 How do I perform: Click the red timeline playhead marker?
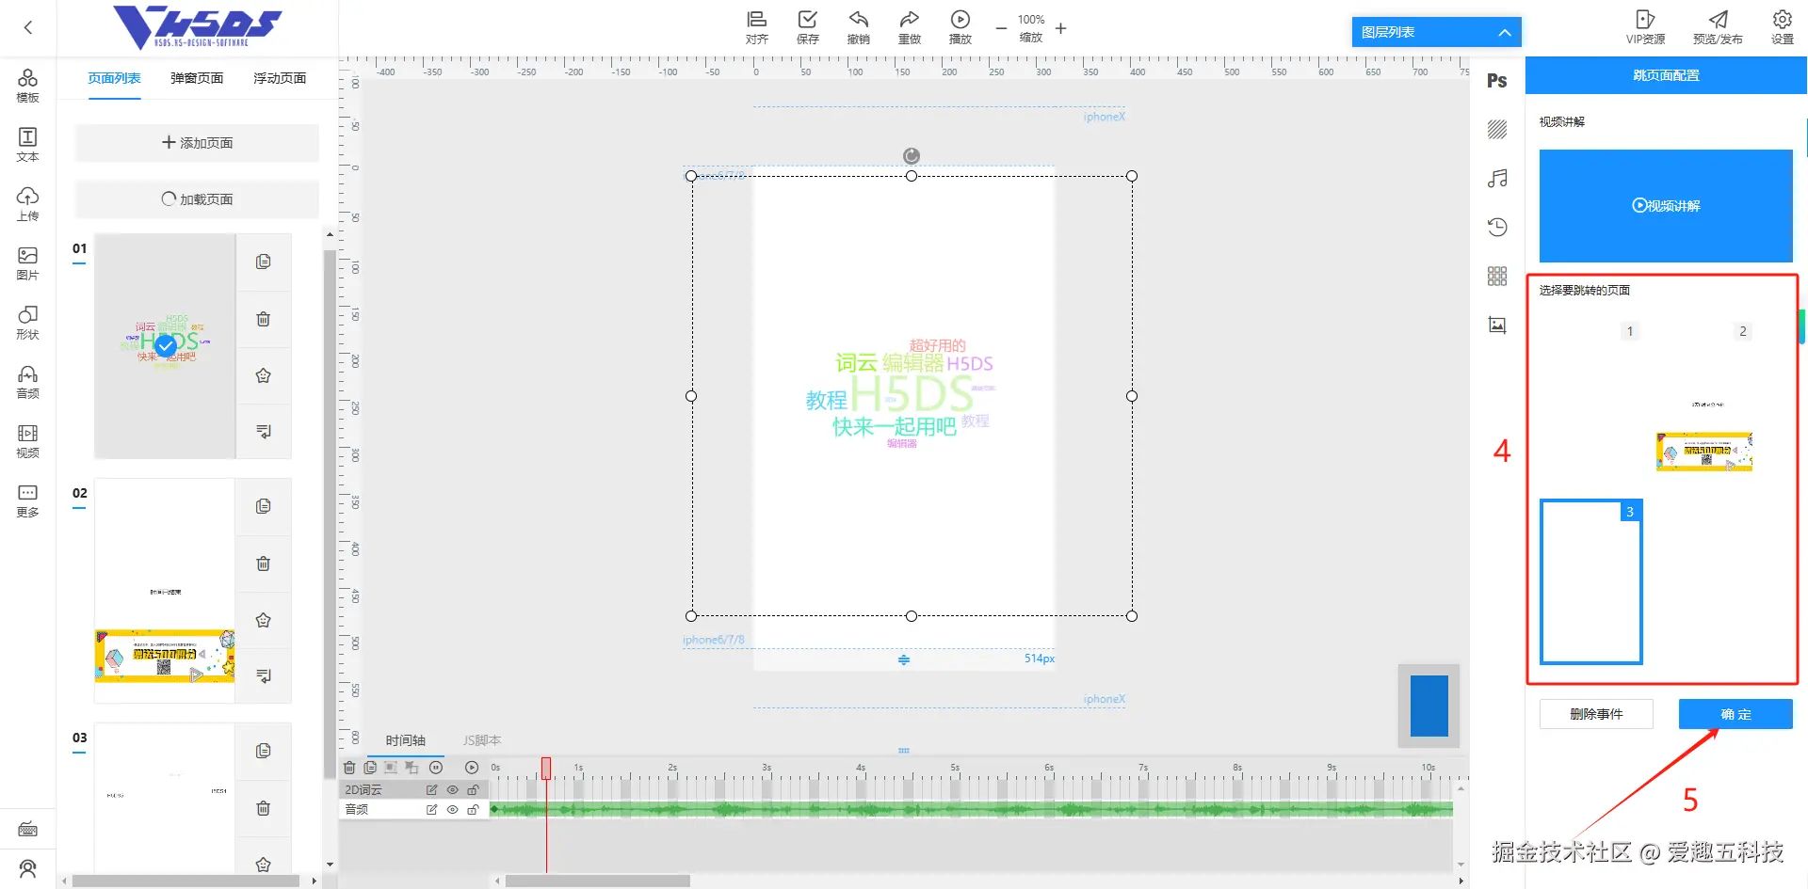pyautogui.click(x=546, y=769)
